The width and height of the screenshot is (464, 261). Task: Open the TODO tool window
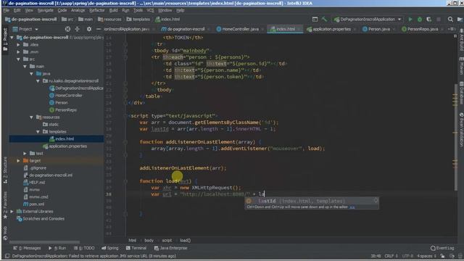pos(84,248)
